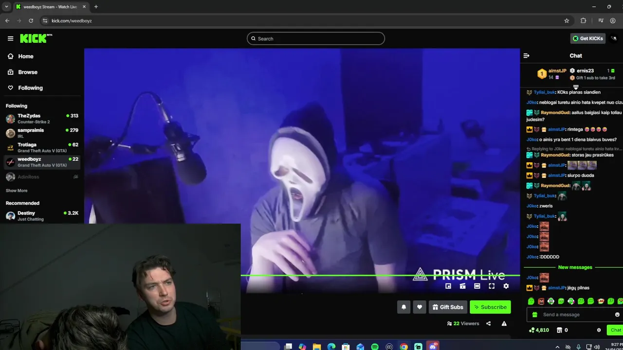Click the Gift Subs button
Image resolution: width=623 pixels, height=350 pixels.
tap(448, 307)
